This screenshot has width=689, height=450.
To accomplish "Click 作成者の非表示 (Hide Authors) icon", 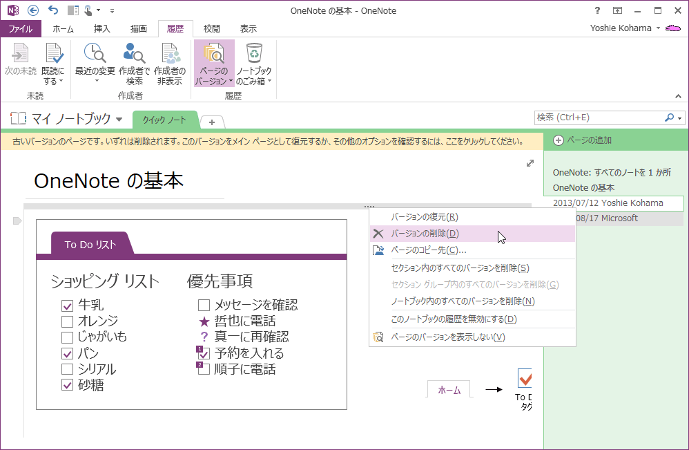I will coord(170,53).
